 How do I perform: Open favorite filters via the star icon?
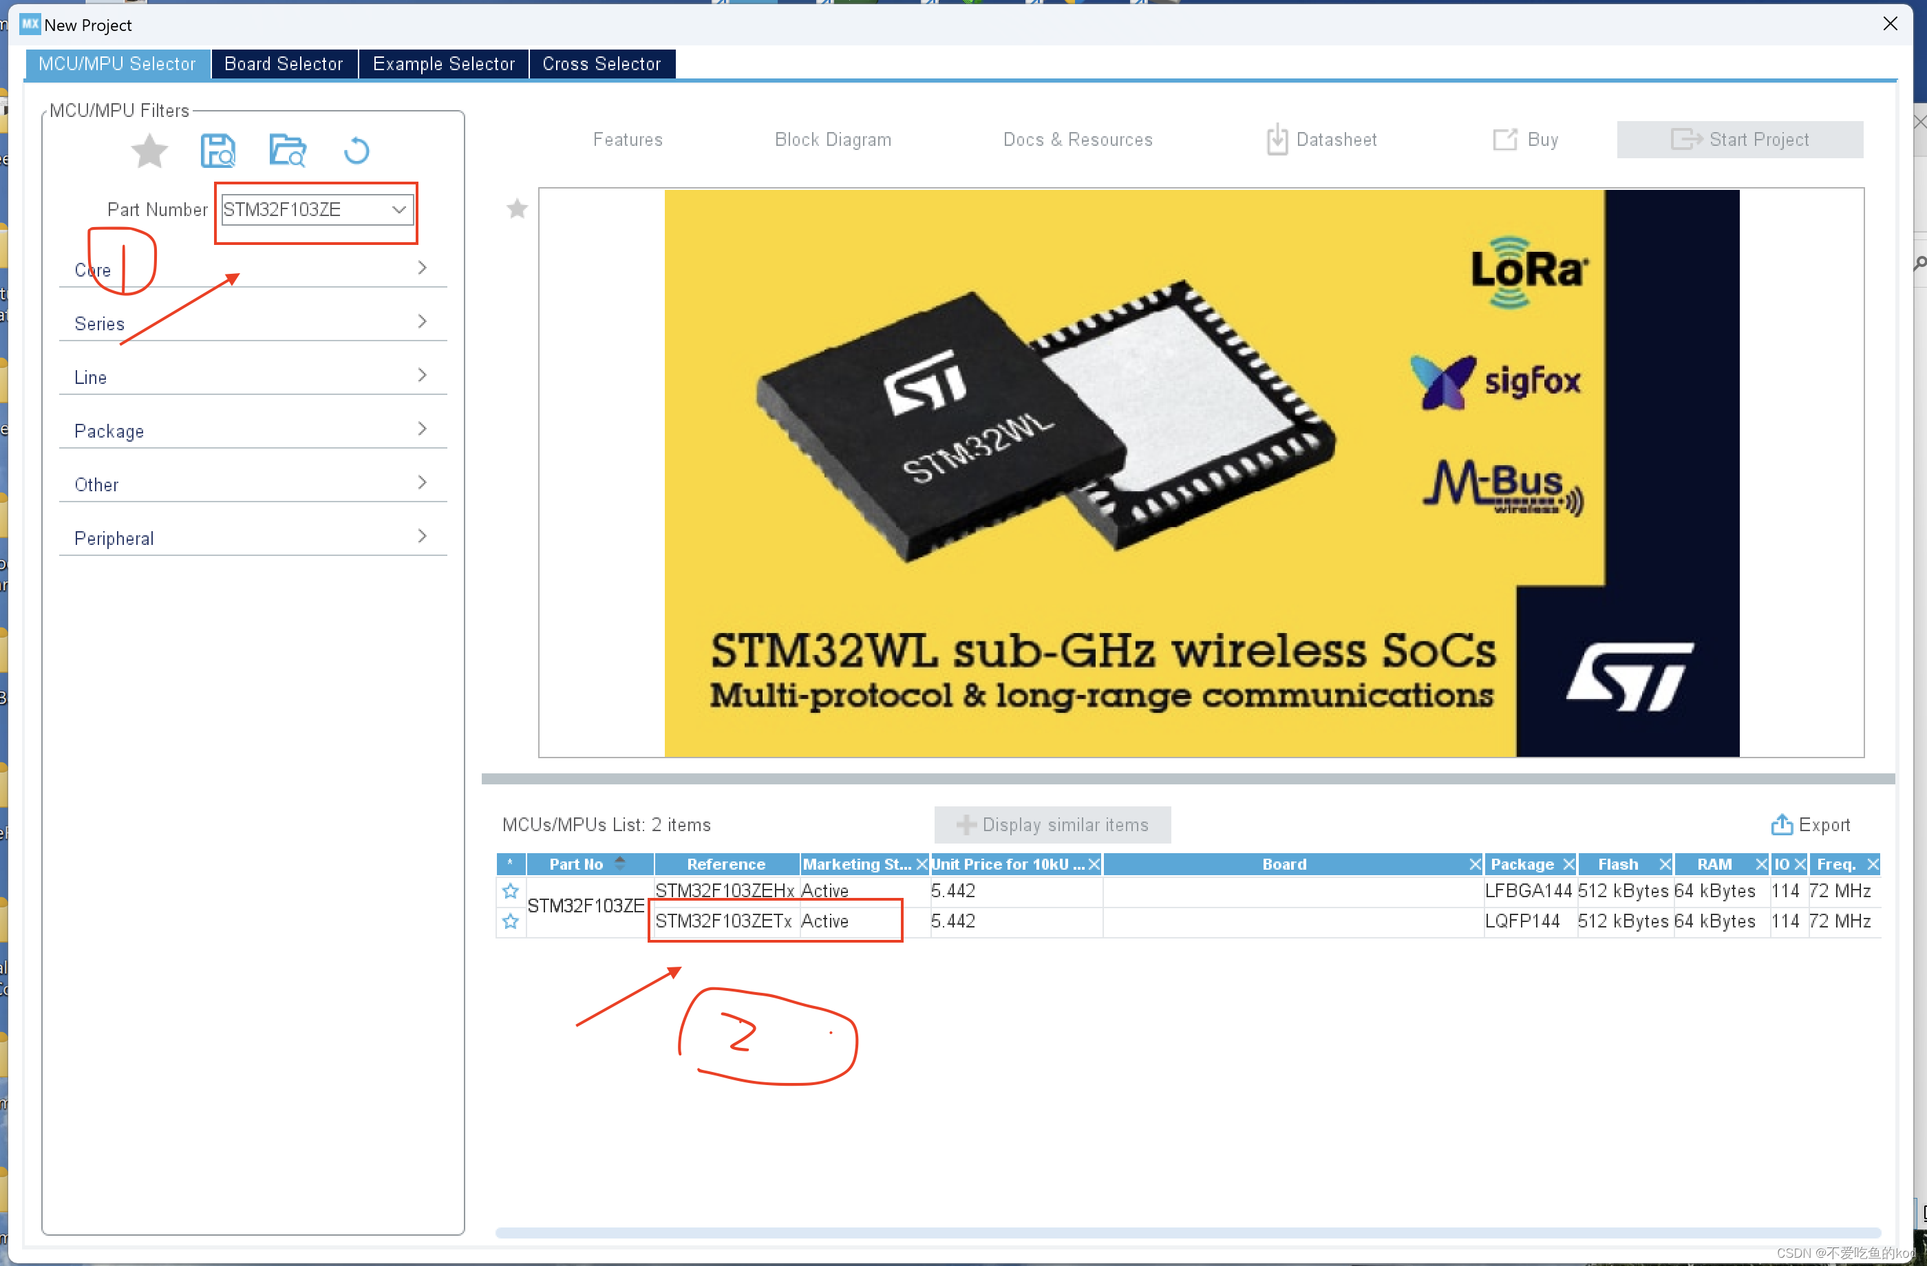click(x=149, y=151)
